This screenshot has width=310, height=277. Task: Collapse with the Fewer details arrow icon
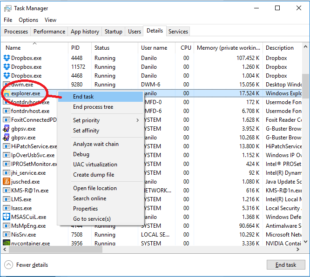8,265
